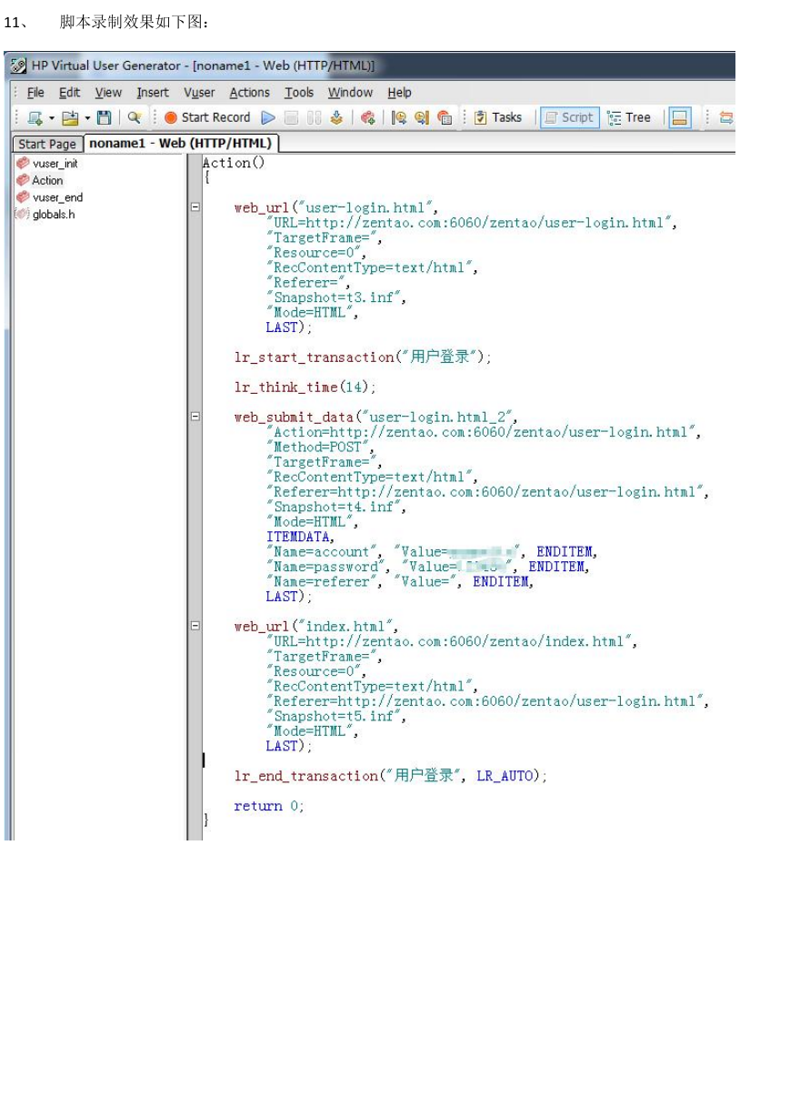Click the Insert End Transaction icon

[x=422, y=117]
